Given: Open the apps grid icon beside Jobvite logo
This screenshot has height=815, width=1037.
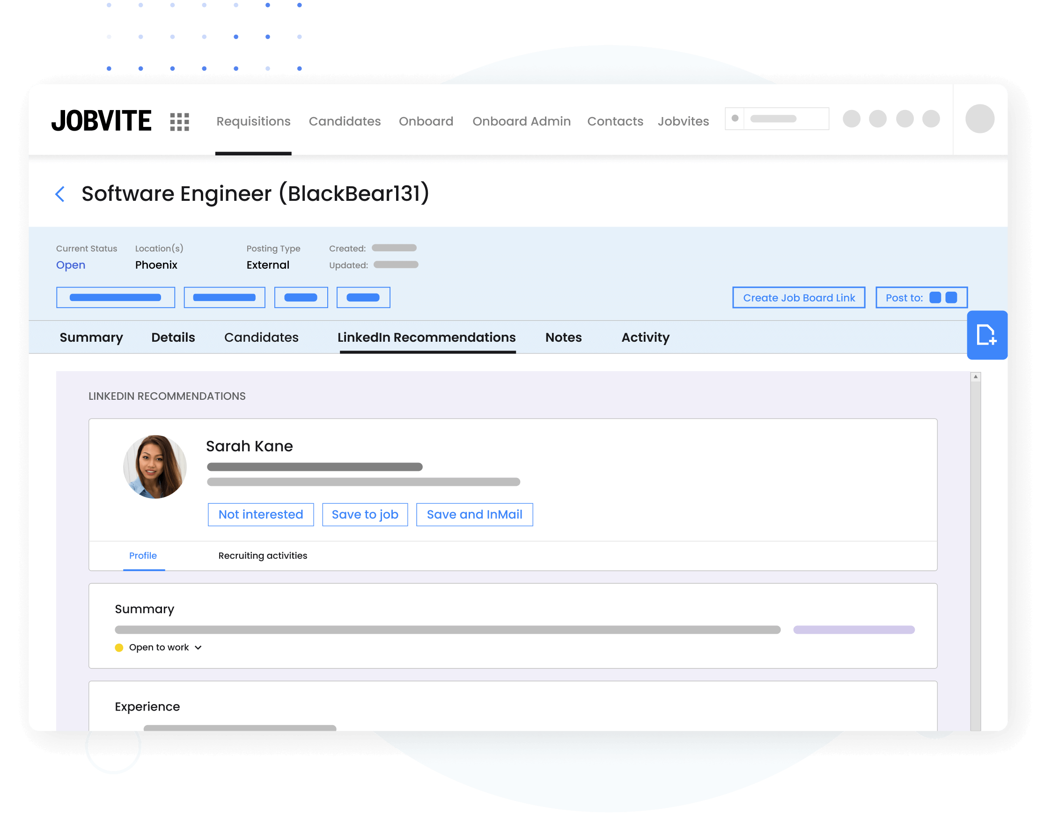Looking at the screenshot, I should point(179,122).
